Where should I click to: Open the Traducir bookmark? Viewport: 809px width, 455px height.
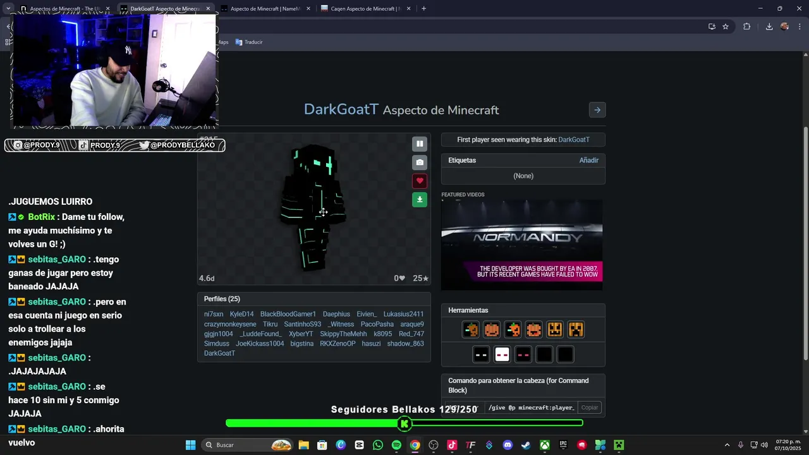249,42
